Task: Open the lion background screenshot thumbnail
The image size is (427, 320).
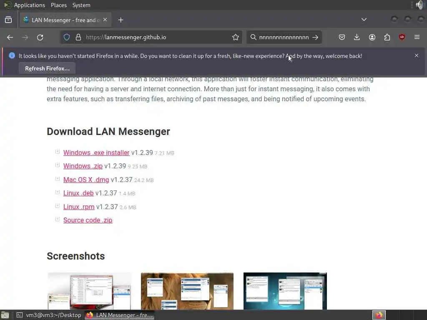Action: (187, 291)
